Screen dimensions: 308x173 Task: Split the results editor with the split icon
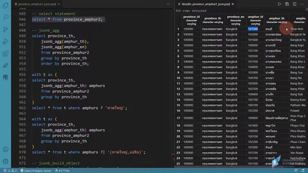295,4
